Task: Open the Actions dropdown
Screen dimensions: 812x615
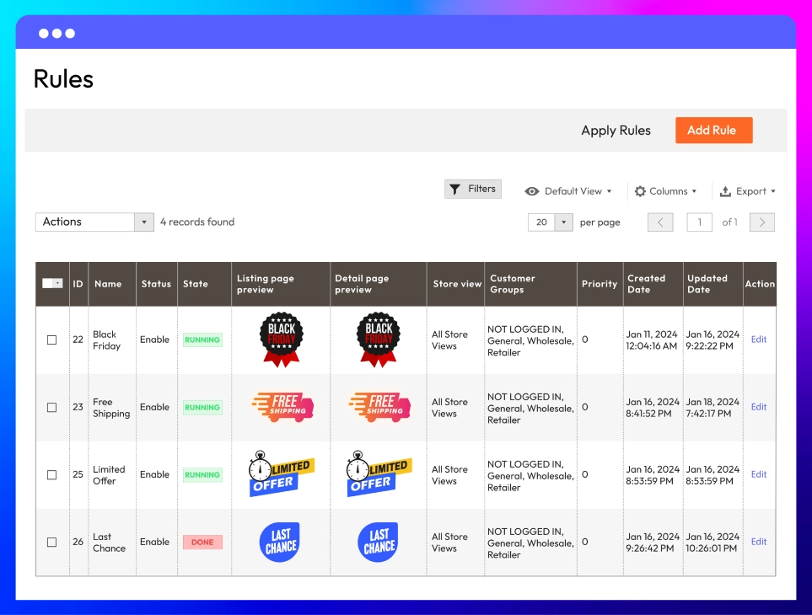Action: point(94,222)
